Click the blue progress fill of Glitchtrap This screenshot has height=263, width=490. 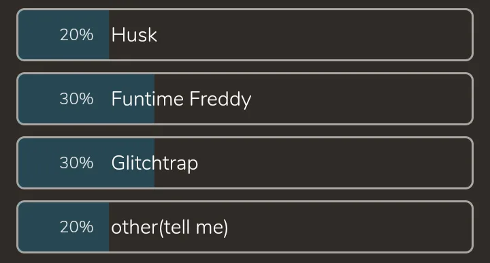click(x=86, y=163)
